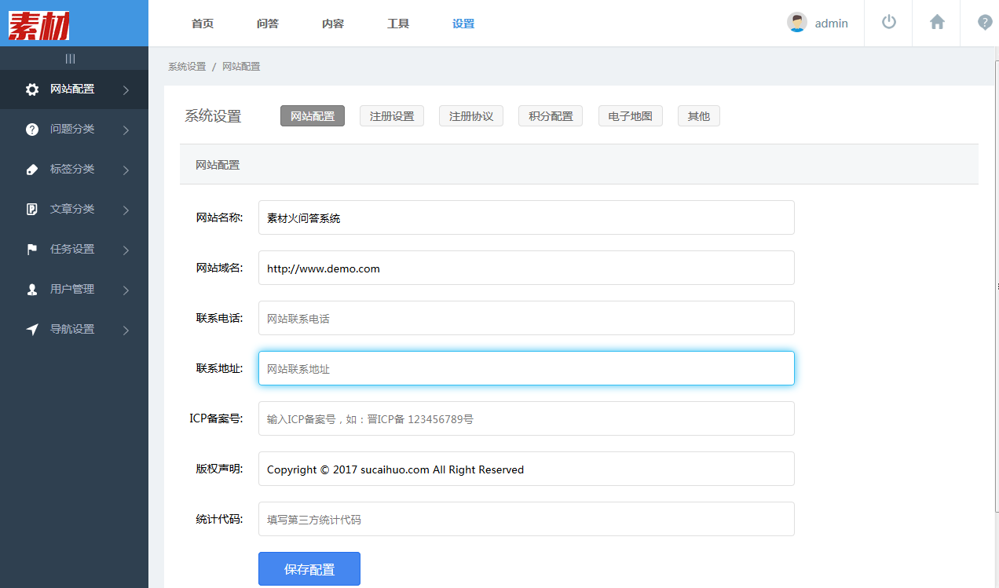Expand the 网站配置 sidebar chevron

(126, 90)
